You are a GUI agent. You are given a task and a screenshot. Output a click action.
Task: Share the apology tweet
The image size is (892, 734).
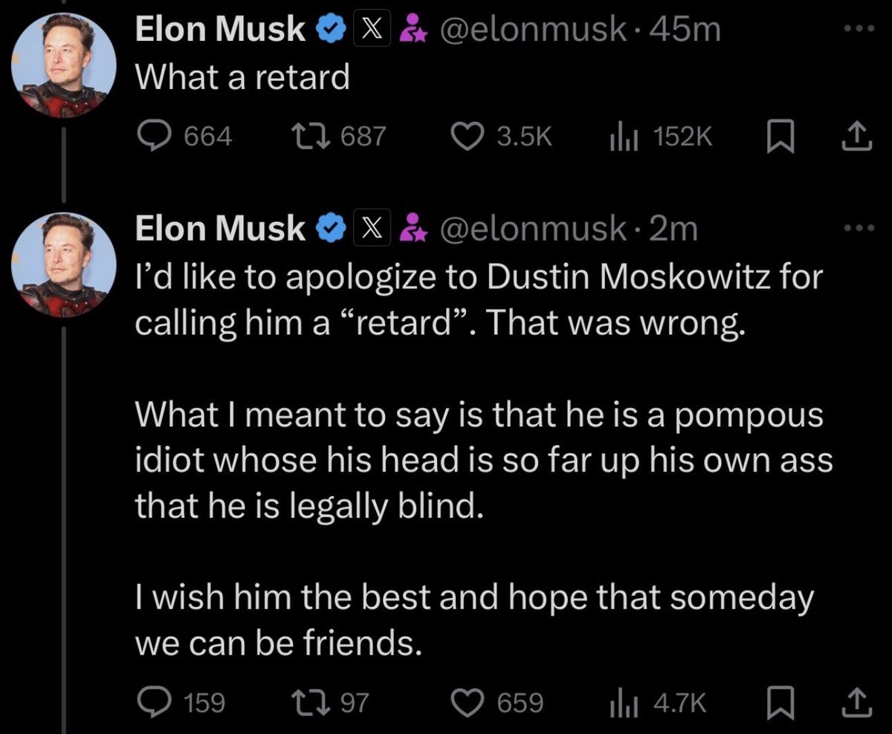tap(856, 701)
